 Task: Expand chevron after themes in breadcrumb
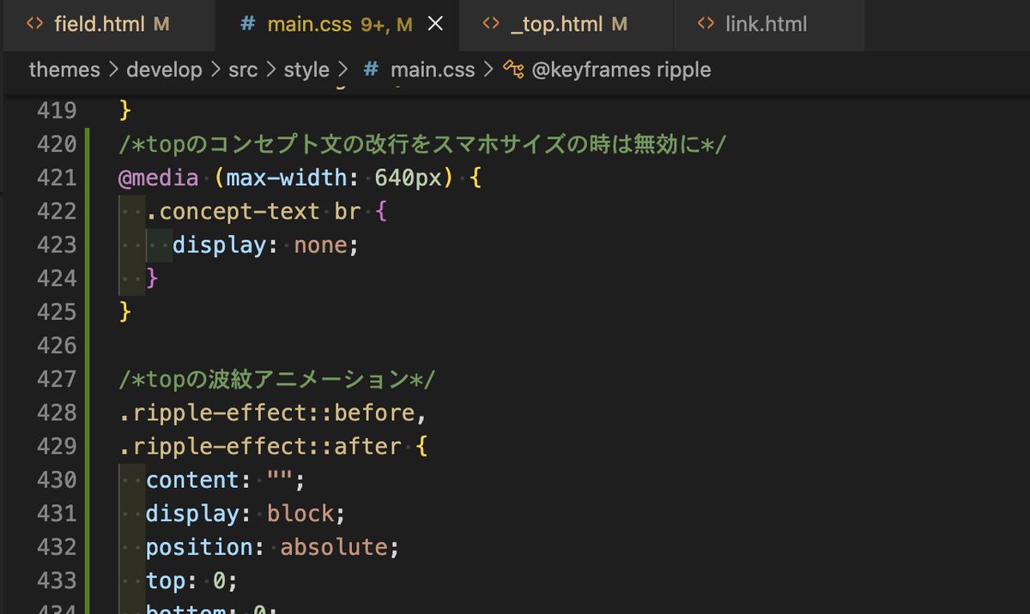(x=113, y=69)
